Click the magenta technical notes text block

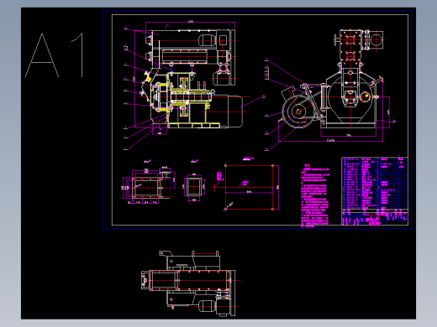click(x=315, y=195)
